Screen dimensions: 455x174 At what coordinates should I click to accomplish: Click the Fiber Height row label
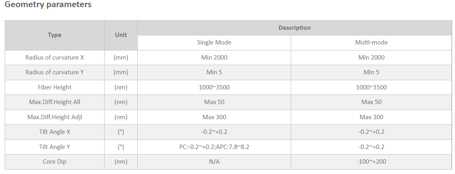pos(54,87)
